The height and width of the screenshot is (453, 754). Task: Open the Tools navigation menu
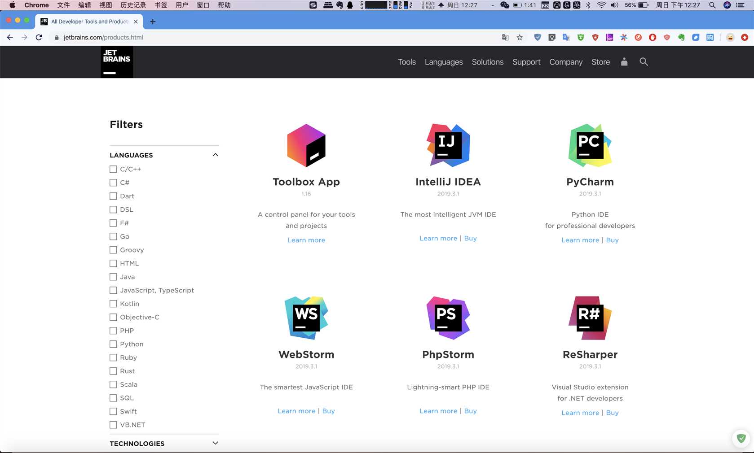tap(407, 62)
